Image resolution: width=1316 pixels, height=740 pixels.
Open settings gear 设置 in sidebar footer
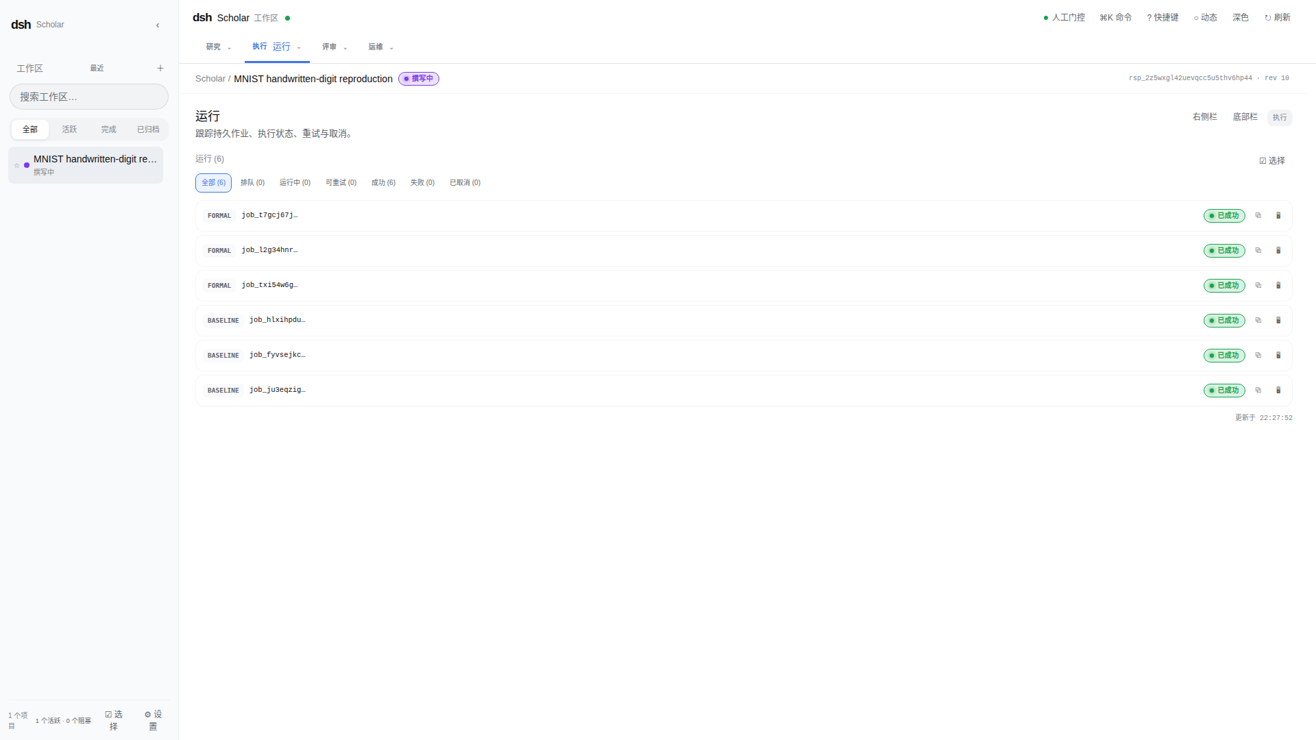(x=154, y=720)
